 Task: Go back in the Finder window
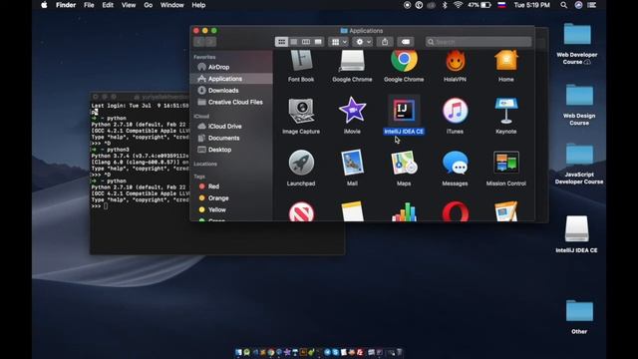199,42
